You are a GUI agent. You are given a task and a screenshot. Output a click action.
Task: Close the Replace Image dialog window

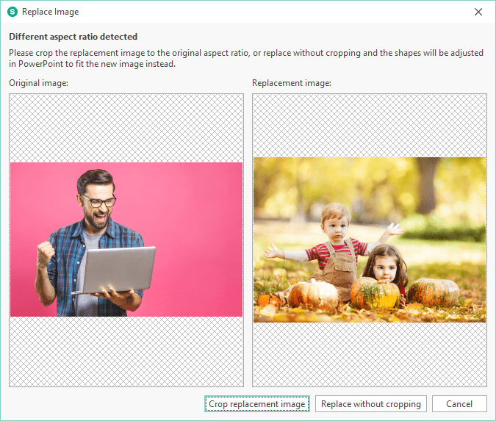(478, 12)
